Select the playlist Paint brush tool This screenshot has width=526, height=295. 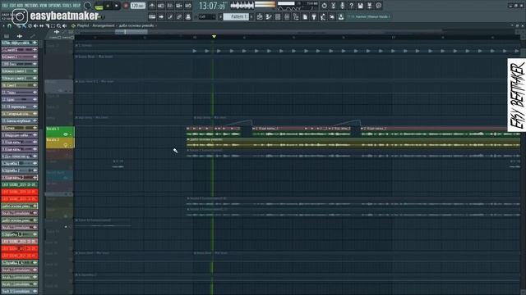(x=24, y=25)
